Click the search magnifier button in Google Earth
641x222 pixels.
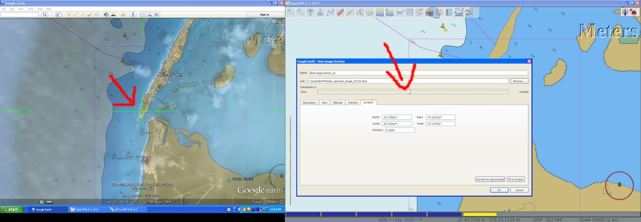[44, 14]
